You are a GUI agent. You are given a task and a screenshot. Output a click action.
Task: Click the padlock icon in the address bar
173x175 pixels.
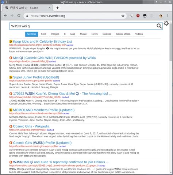pyautogui.click(x=27, y=16)
